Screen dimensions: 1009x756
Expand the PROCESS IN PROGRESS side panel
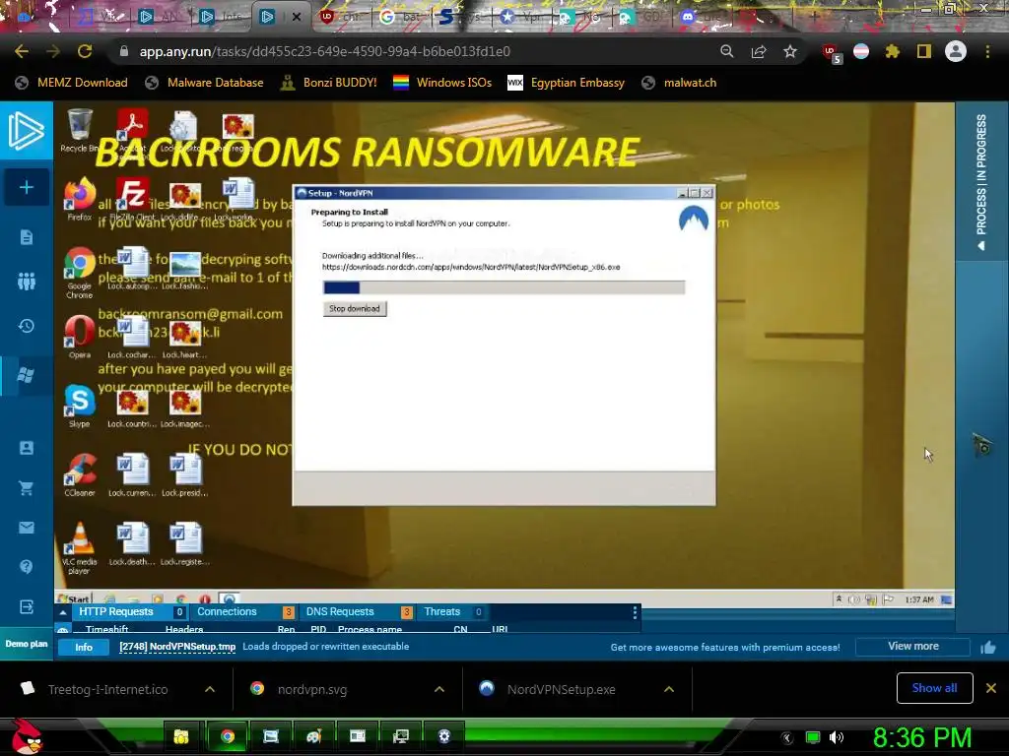point(981,181)
